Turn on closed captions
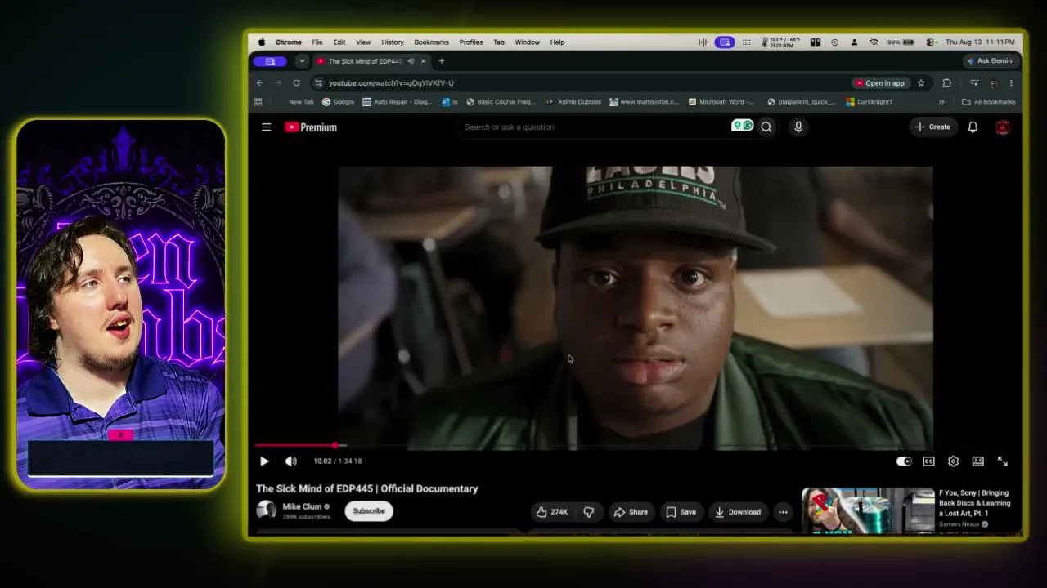The height and width of the screenshot is (588, 1047). [928, 461]
